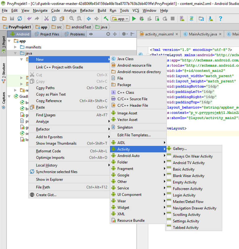Click the hide project panel icon
This screenshot has width=239, height=249.
[133, 34]
